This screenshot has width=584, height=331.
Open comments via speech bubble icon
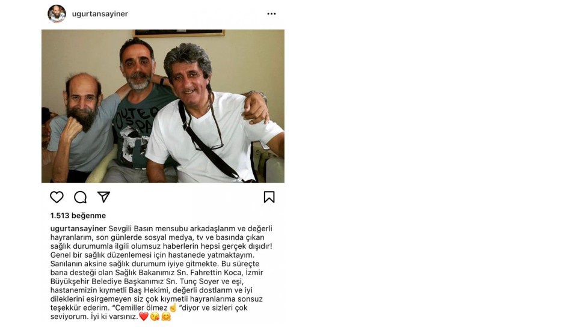(80, 197)
